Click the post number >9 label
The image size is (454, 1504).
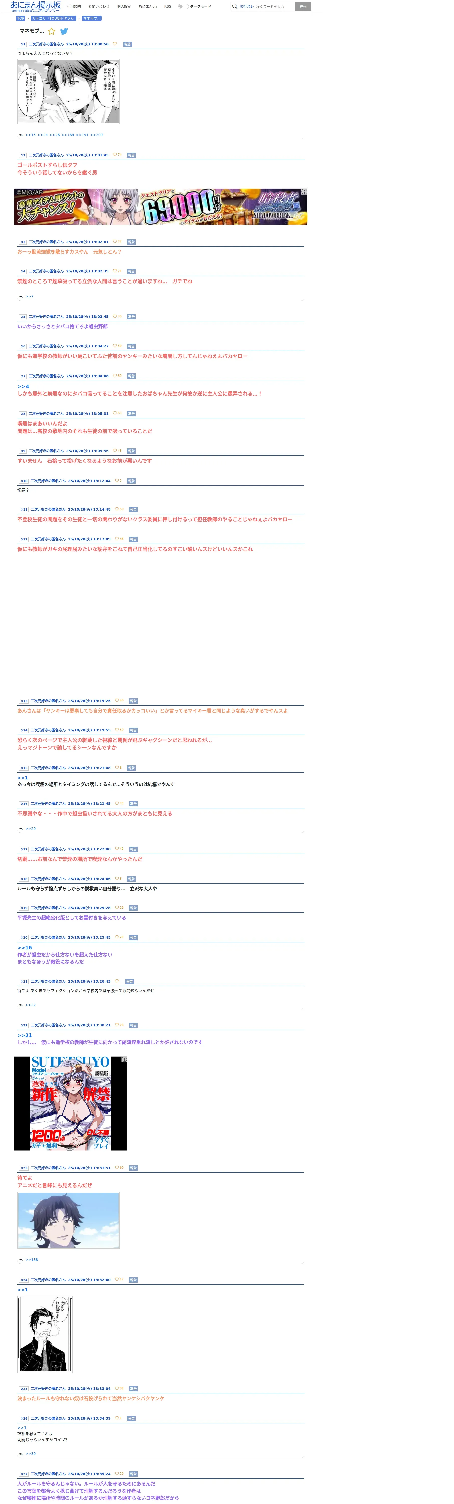point(23,451)
